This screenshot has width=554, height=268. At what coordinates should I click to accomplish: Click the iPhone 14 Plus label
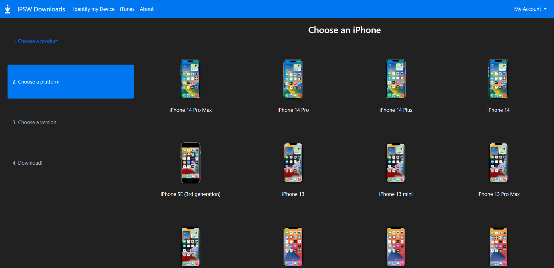point(396,110)
